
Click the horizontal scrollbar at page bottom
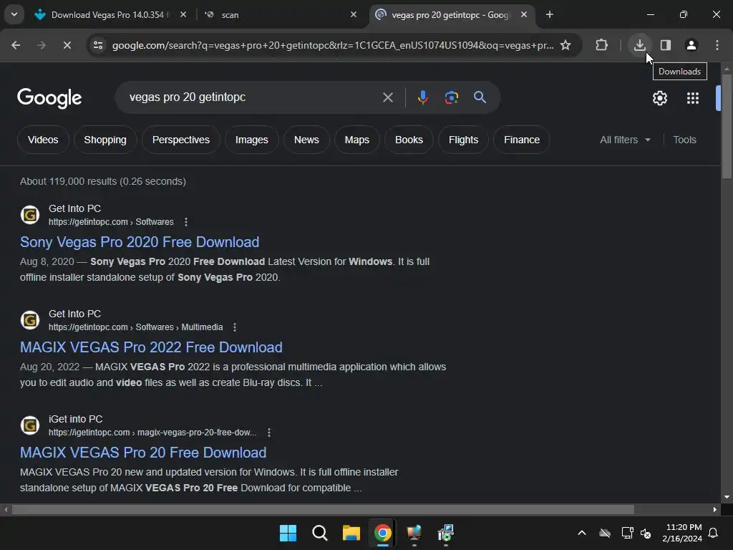click(x=323, y=509)
